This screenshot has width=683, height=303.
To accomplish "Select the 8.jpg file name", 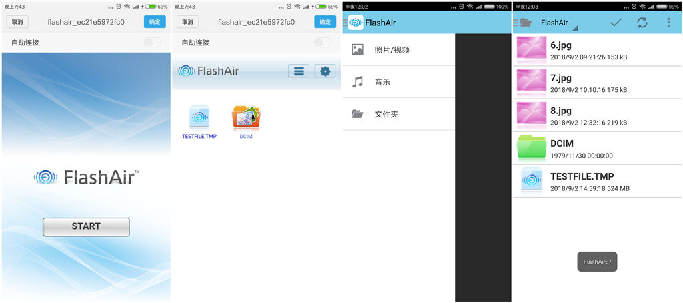I will (560, 111).
